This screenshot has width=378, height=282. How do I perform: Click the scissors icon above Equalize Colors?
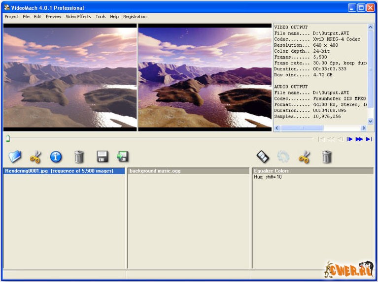coord(305,157)
